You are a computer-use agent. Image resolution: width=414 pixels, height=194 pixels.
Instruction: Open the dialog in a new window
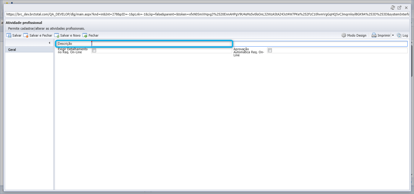click(x=399, y=8)
